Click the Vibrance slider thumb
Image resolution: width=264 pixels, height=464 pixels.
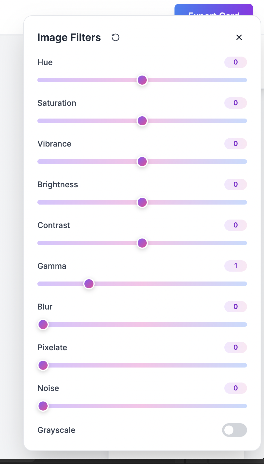[x=142, y=162]
